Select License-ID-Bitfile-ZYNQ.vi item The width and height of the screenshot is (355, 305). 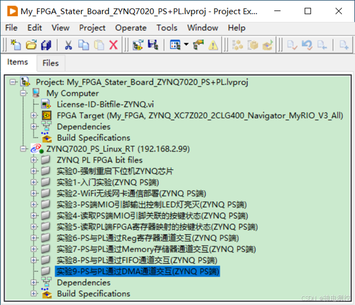(x=105, y=104)
